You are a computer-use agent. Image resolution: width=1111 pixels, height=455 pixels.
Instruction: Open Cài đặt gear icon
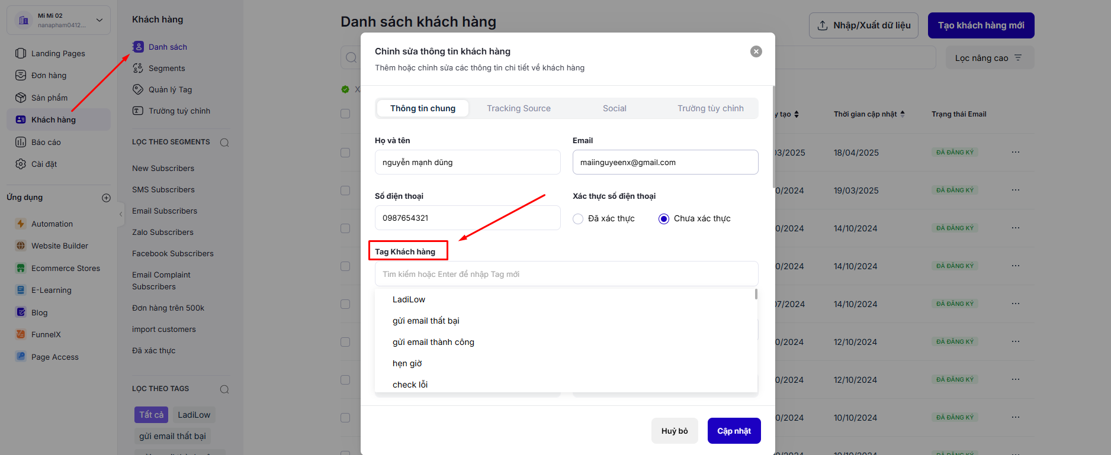point(21,164)
